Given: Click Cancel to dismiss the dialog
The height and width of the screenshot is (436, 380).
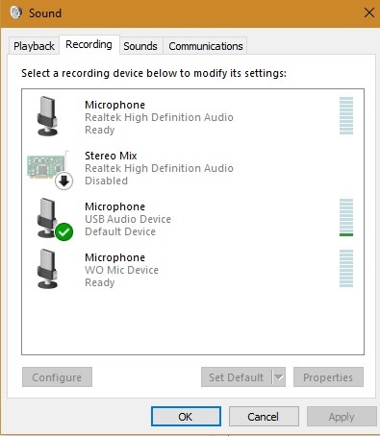Looking at the screenshot, I should (264, 417).
